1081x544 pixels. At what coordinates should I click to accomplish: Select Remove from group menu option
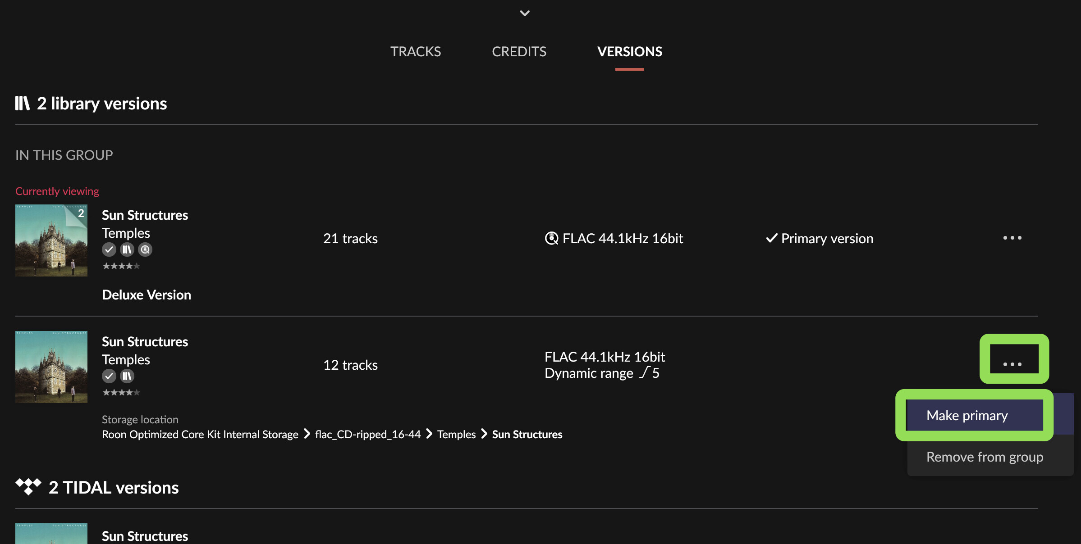(985, 457)
